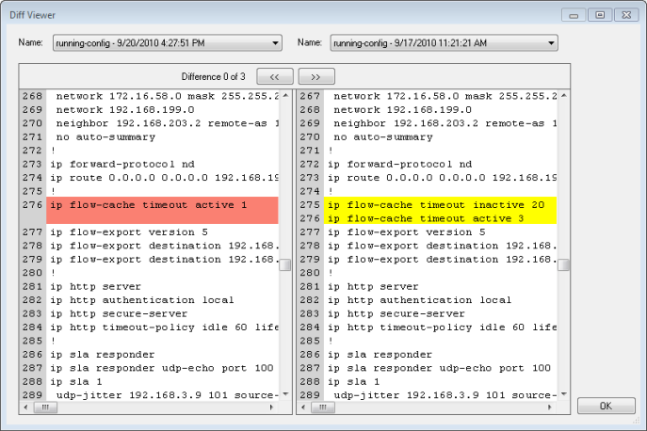Go to next difference with >> button
This screenshot has width=647, height=431.
click(x=316, y=77)
